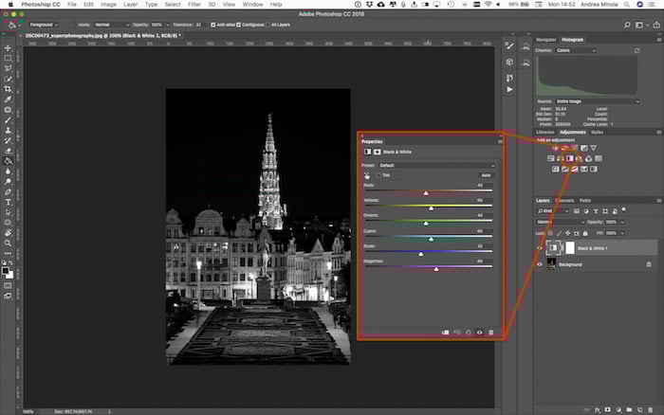664x415 pixels.
Task: Click the histogram refresh icon
Action: (636, 50)
